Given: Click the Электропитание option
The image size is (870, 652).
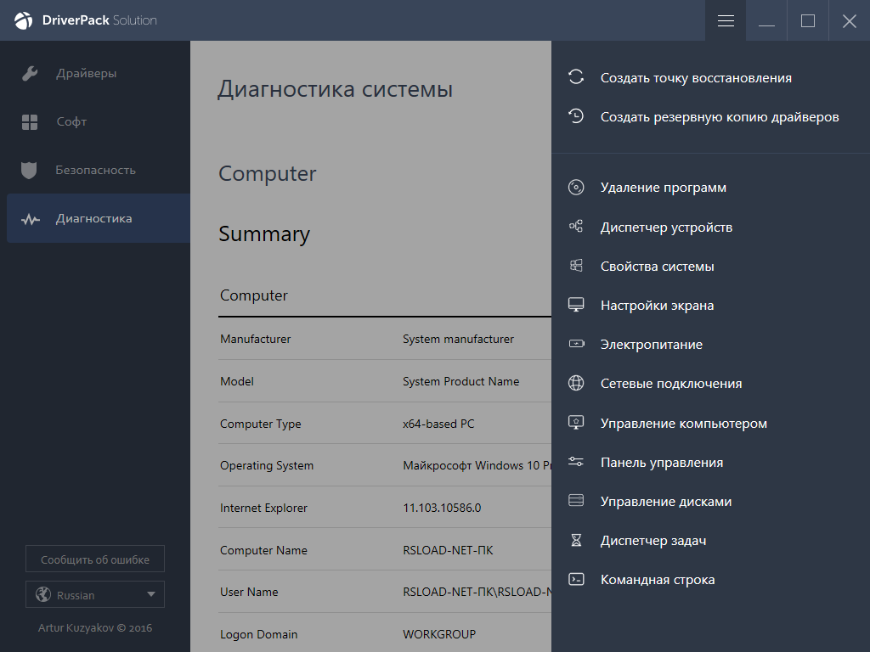Looking at the screenshot, I should 651,345.
